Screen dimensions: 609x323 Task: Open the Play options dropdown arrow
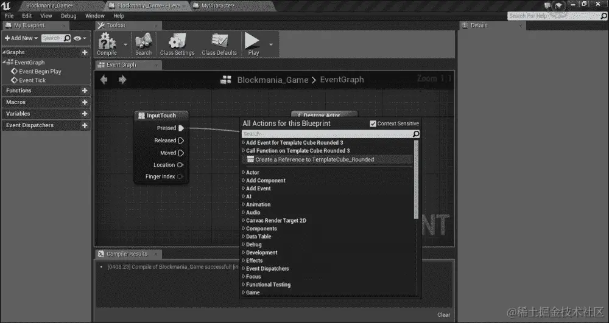click(271, 44)
